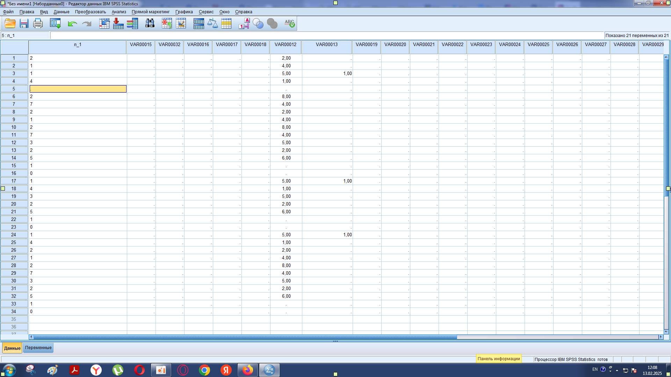Switch to the Переменные tab

[x=38, y=348]
